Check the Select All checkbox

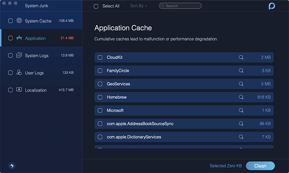pos(96,6)
